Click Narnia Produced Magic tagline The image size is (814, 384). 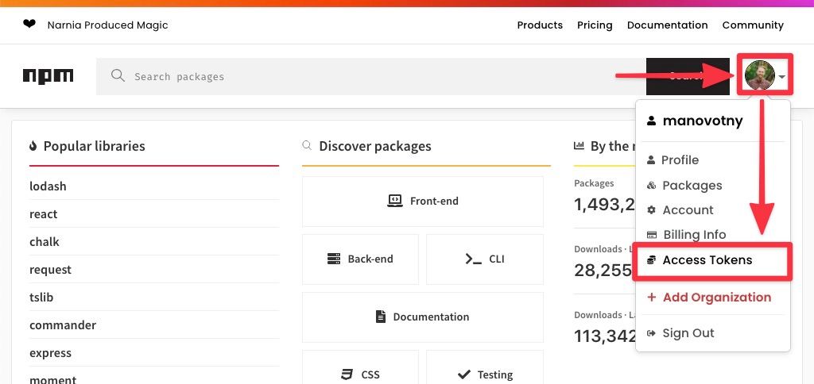point(107,25)
